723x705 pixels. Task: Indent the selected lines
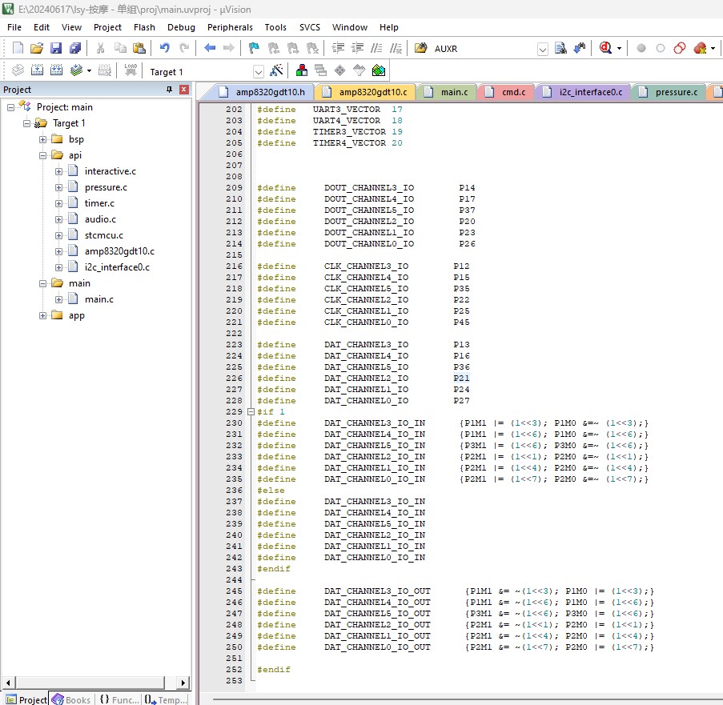[x=338, y=48]
